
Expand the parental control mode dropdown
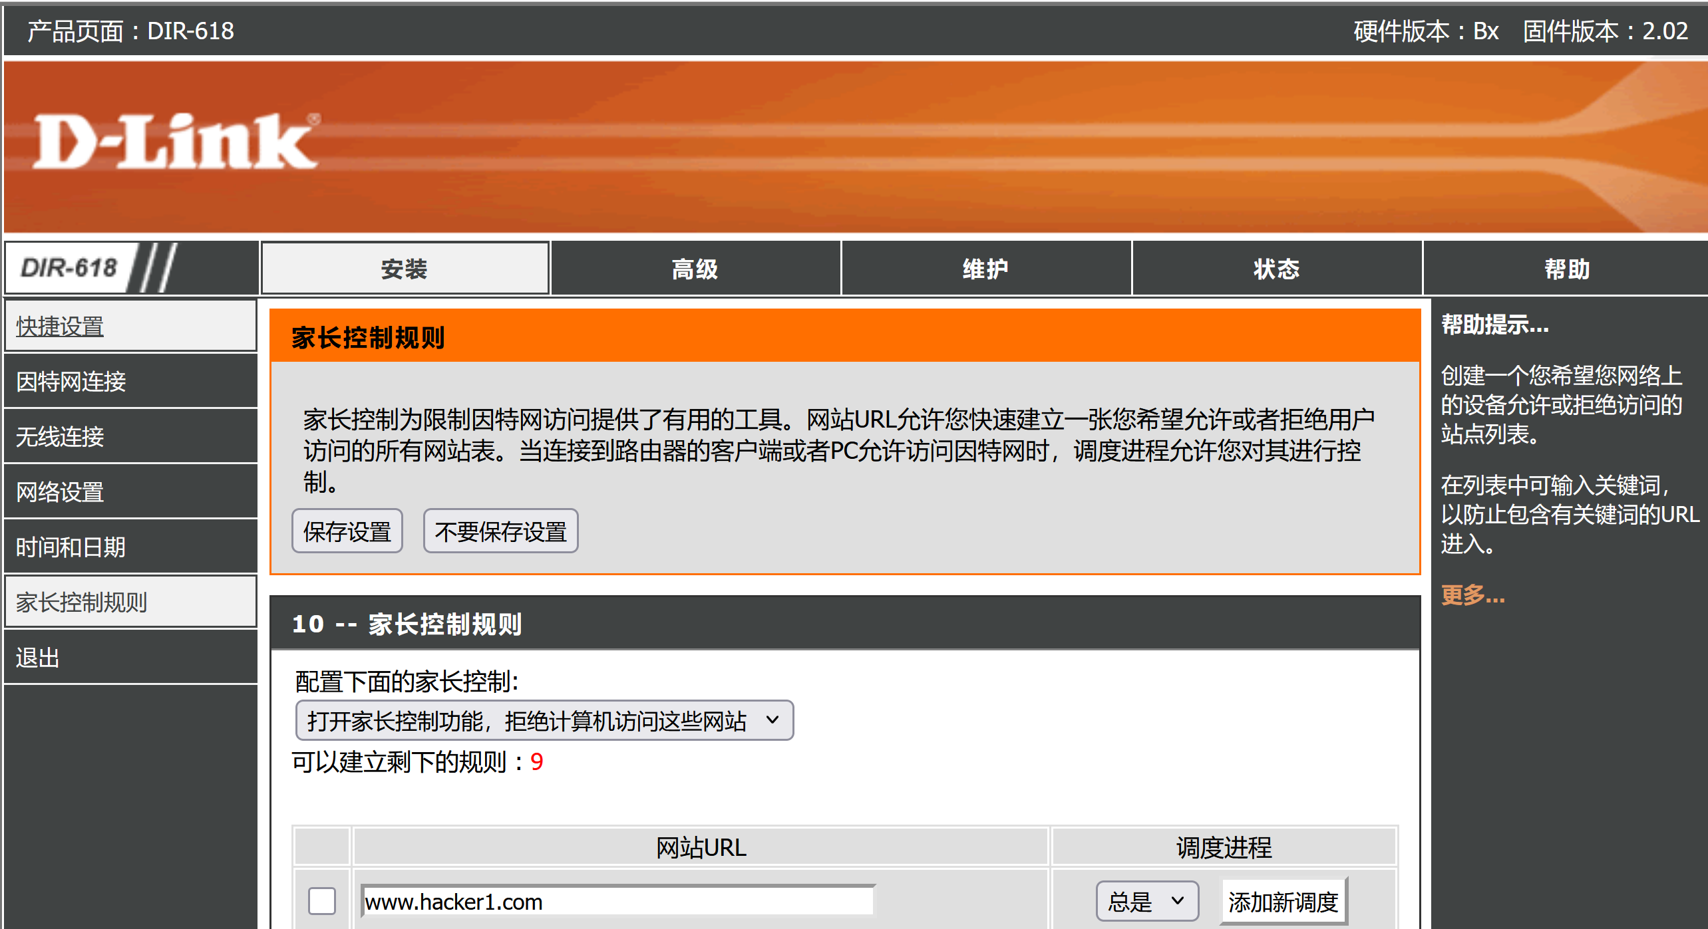click(x=544, y=720)
